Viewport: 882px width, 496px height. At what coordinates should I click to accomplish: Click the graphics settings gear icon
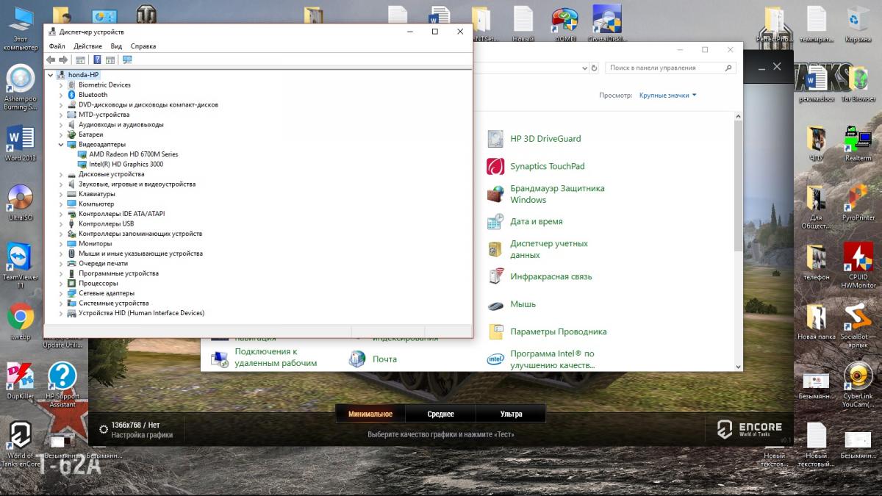[104, 429]
